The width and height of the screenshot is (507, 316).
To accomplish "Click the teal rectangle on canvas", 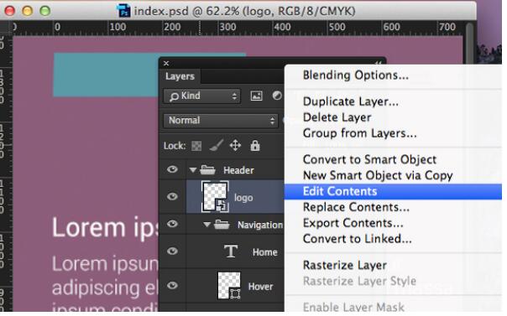I will tap(106, 75).
